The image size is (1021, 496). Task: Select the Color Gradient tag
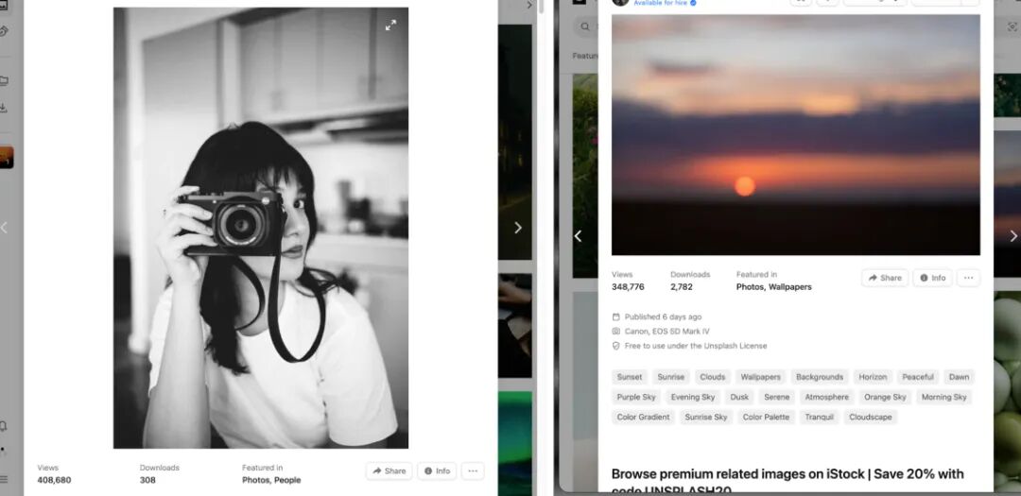(644, 418)
